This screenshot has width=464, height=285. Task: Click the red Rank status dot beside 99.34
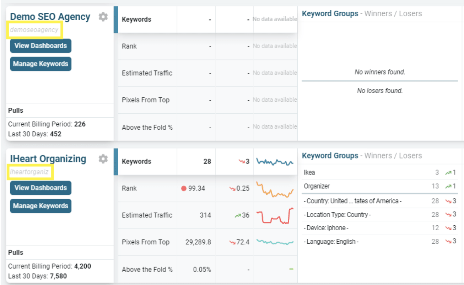click(184, 188)
